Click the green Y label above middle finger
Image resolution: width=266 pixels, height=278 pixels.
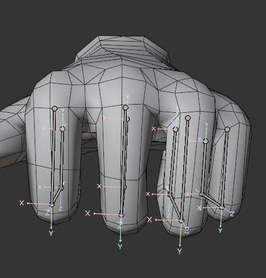pos(128,97)
